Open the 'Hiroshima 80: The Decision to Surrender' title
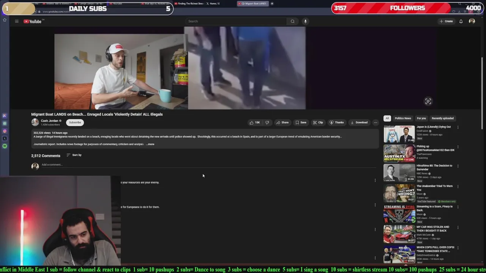This screenshot has height=273, width=486. click(x=434, y=168)
